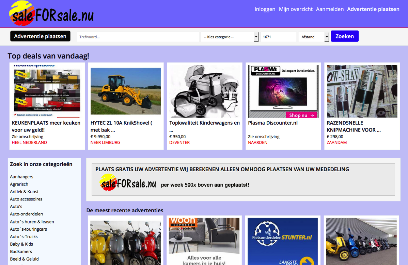Click the saleFORsale.nu logo in the header

pyautogui.click(x=51, y=14)
